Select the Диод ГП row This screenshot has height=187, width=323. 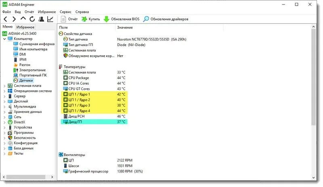tap(94, 122)
